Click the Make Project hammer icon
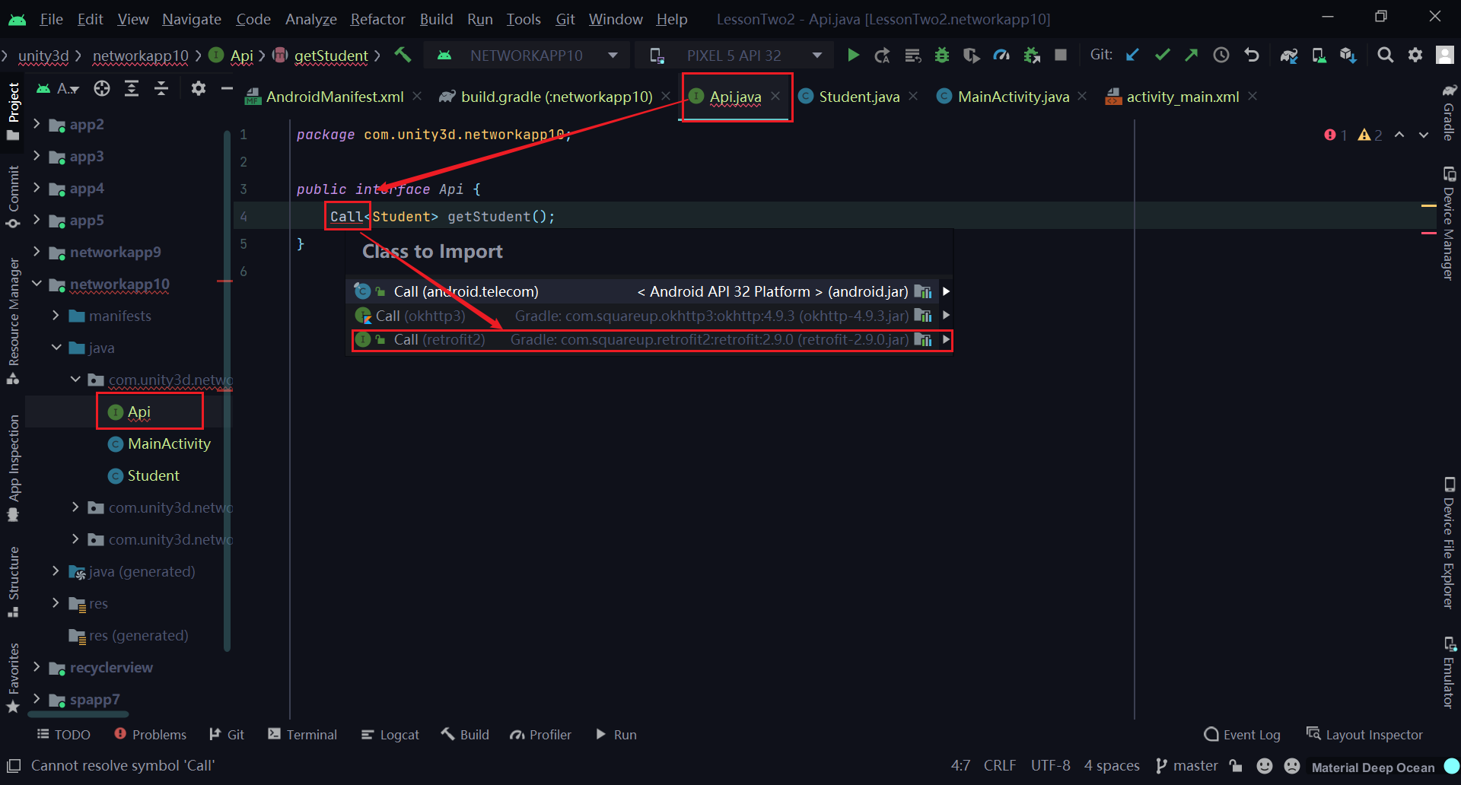 403,55
